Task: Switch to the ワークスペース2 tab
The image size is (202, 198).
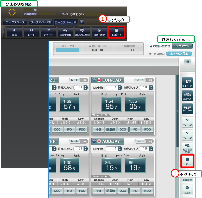Action: tap(41, 22)
